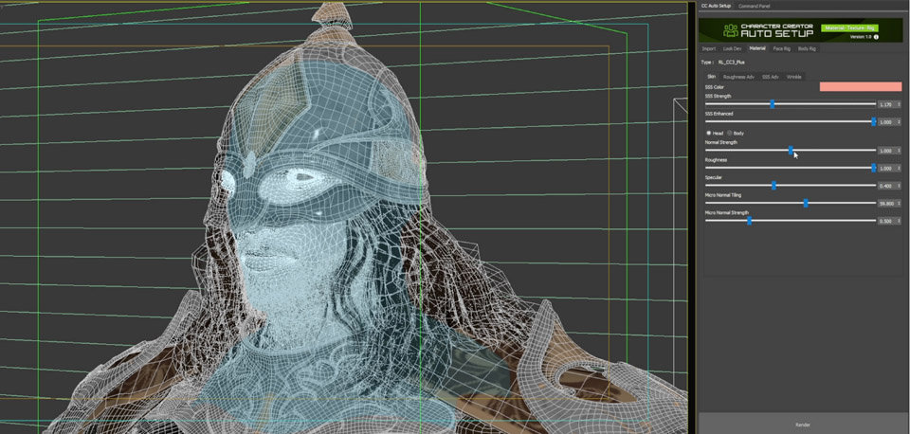Select the Head radio button
Screen dimensions: 910x434
click(x=708, y=133)
